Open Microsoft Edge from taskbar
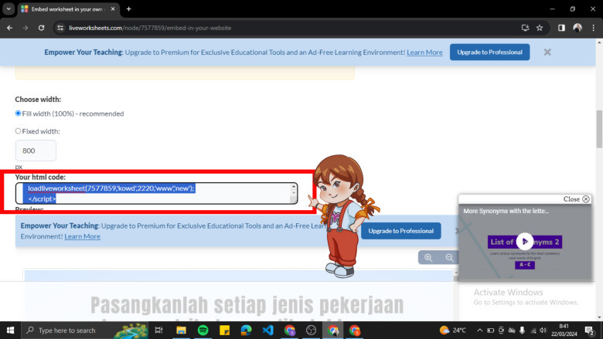The height and width of the screenshot is (339, 603). (246, 331)
